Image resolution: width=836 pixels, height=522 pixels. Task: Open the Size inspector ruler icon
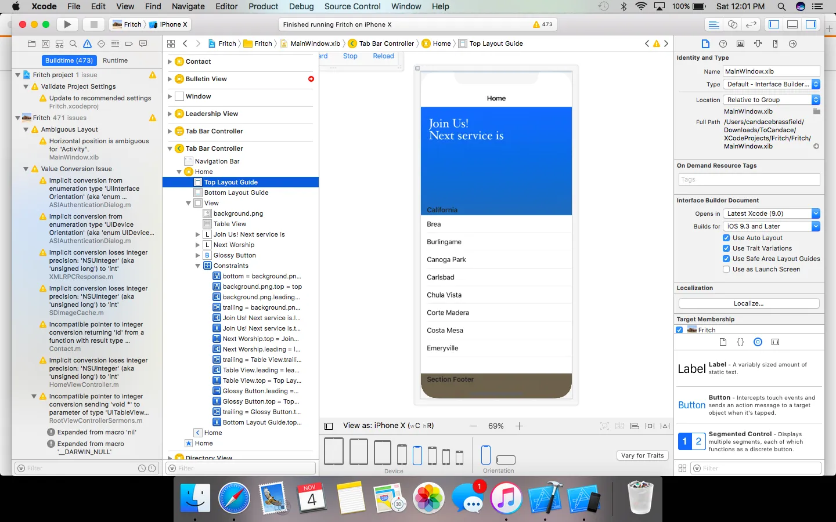click(775, 43)
